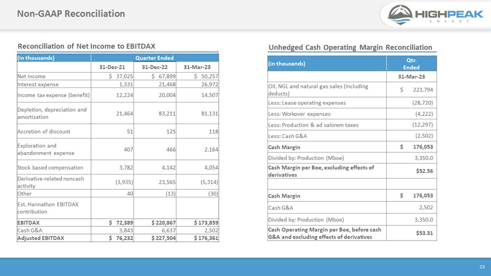
Task: Click depletion value '83,211'
Action: (x=167, y=113)
